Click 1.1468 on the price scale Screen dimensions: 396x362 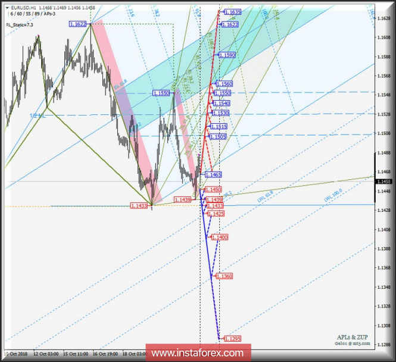[383, 172]
